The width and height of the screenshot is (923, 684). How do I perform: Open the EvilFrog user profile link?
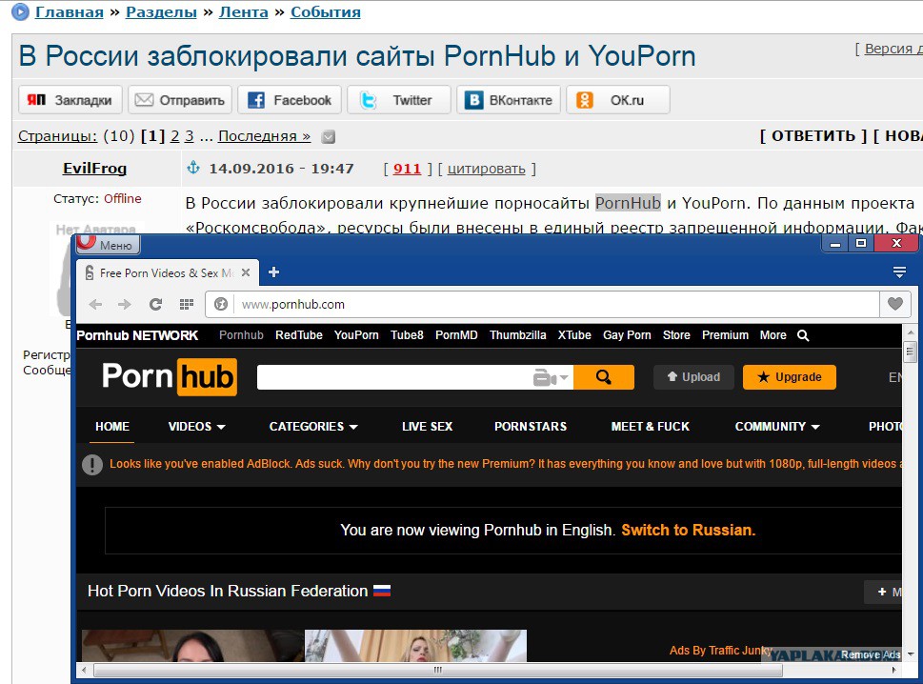(x=94, y=169)
